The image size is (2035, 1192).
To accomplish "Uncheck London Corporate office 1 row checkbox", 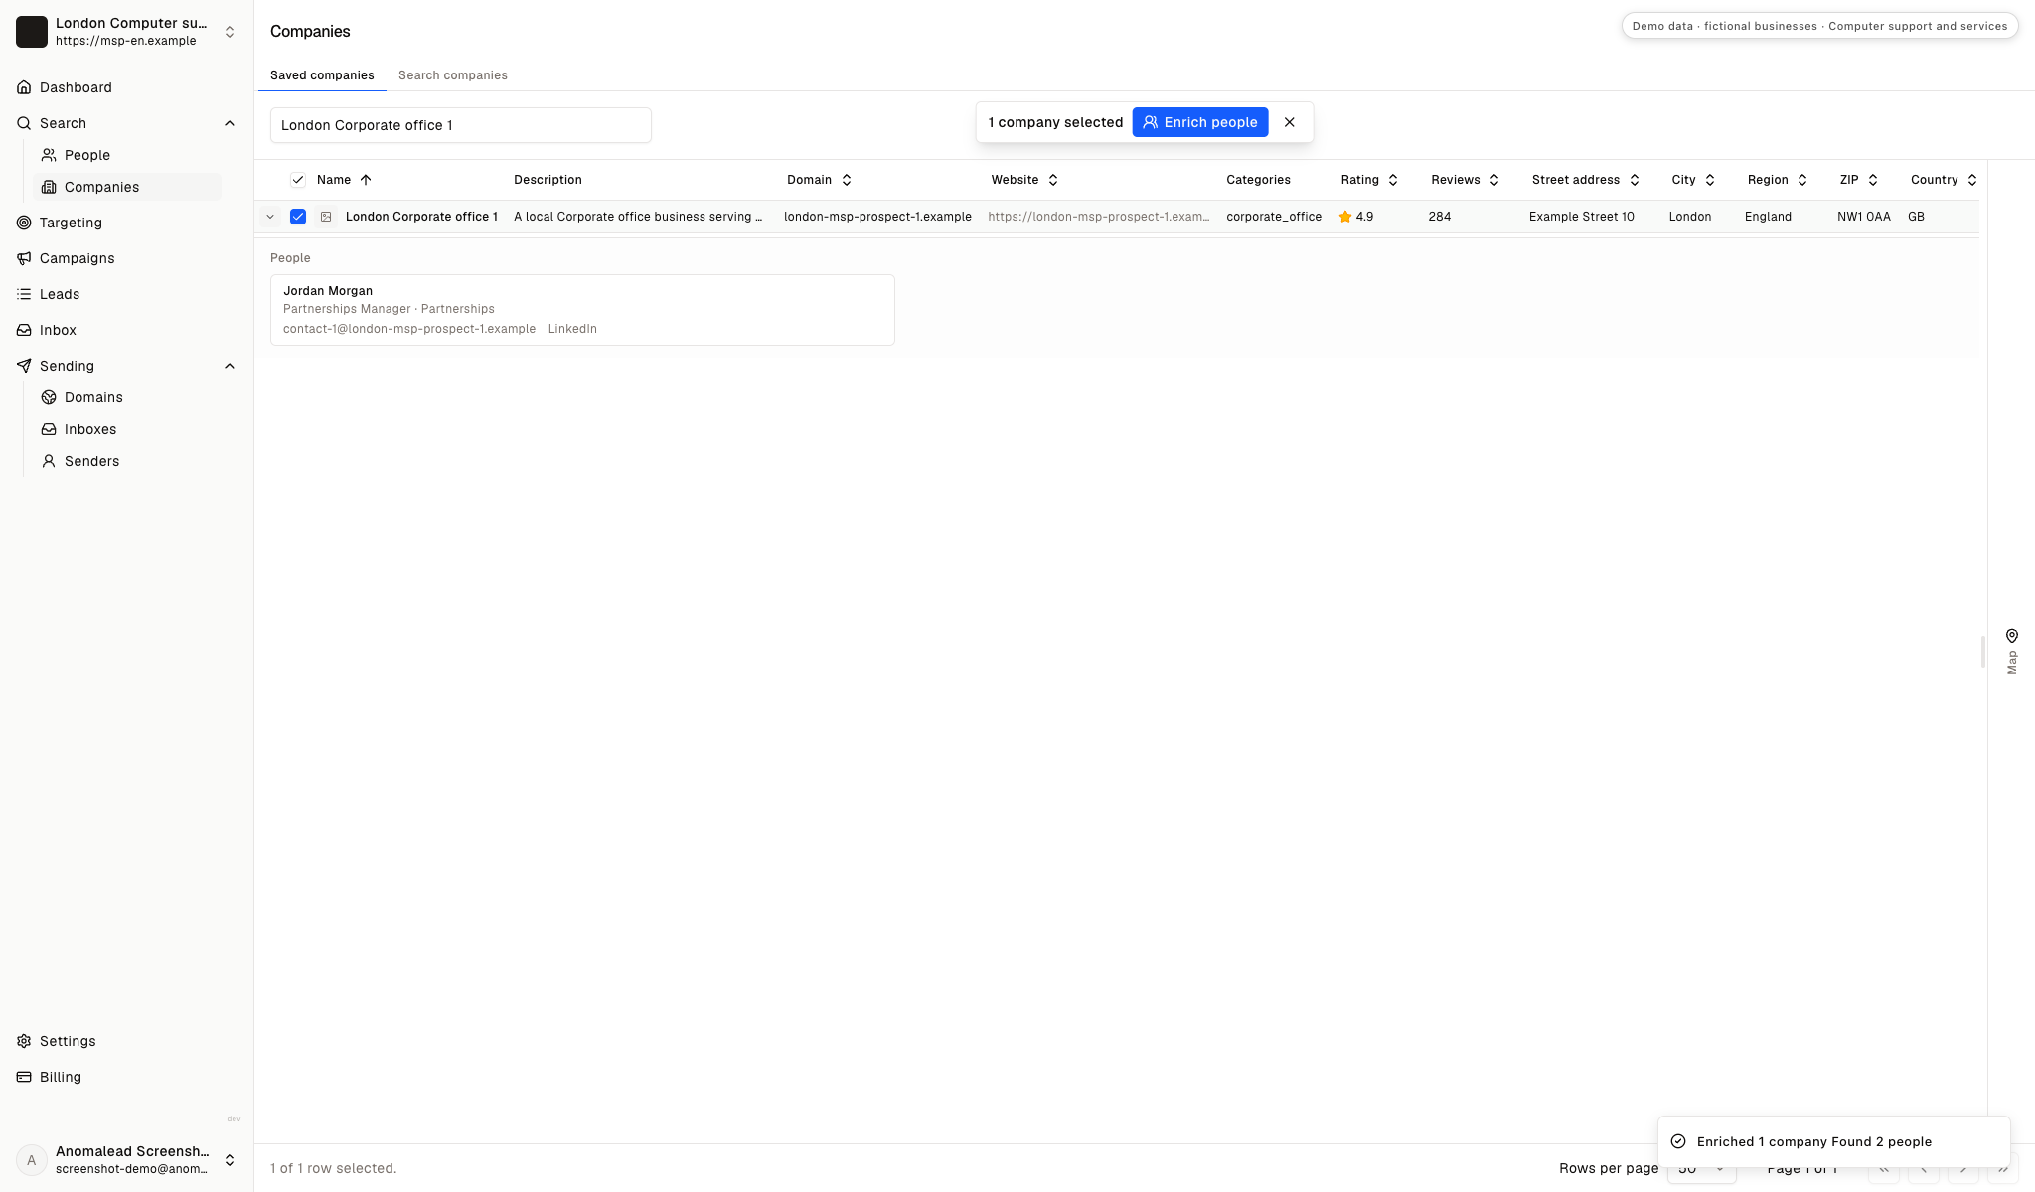I will [x=298, y=217].
